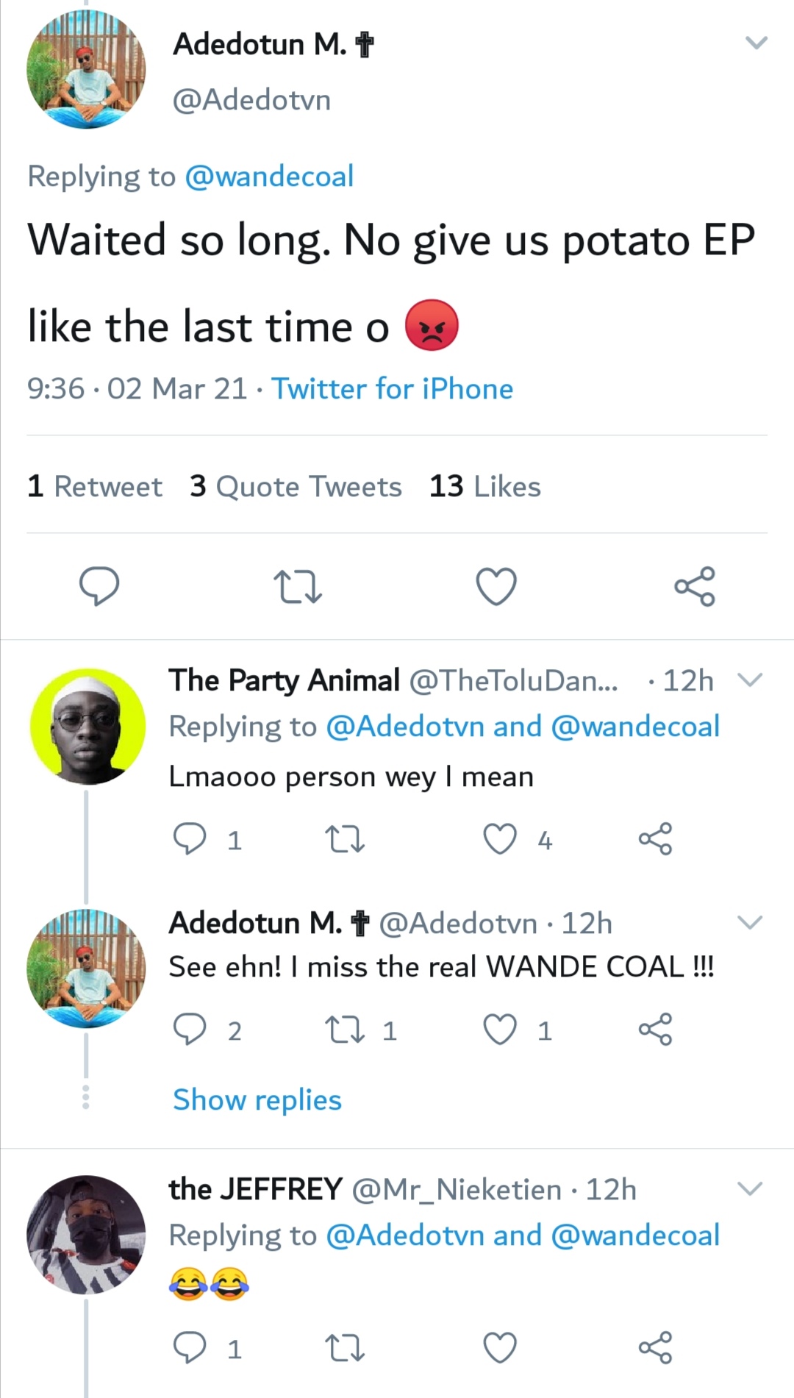This screenshot has height=1398, width=794.
Task: Retweet the main potato EP tweet
Action: pos(298,587)
